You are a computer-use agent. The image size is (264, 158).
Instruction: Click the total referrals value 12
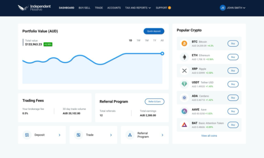(101, 116)
